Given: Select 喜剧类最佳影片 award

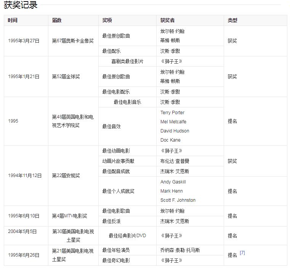Looking at the screenshot, I should pyautogui.click(x=127, y=61).
